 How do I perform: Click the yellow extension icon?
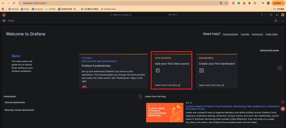point(249,3)
